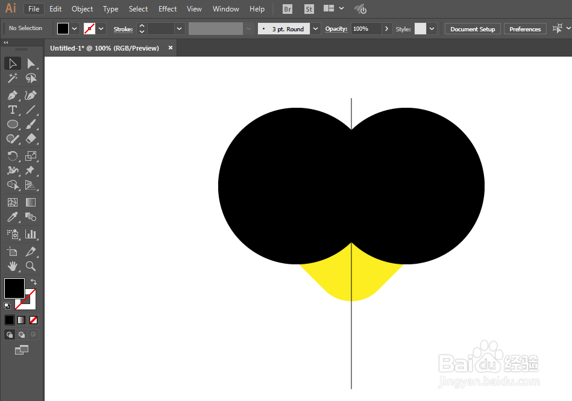The width and height of the screenshot is (572, 401).
Task: Open the fill color dropdown arrow
Action: tap(74, 28)
